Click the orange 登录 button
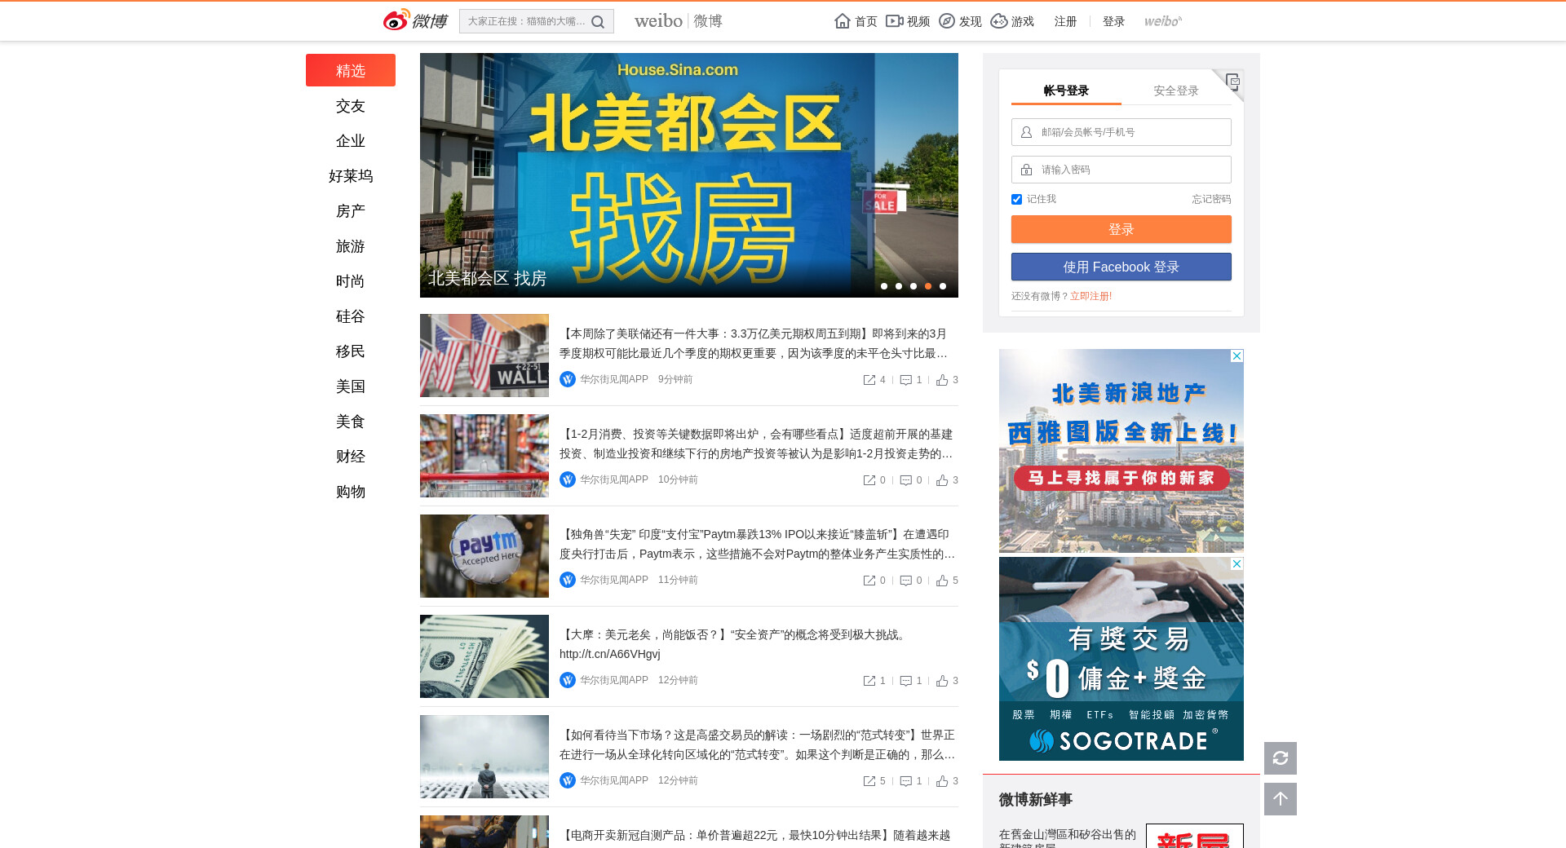Viewport: 1566px width, 848px height. (x=1121, y=229)
